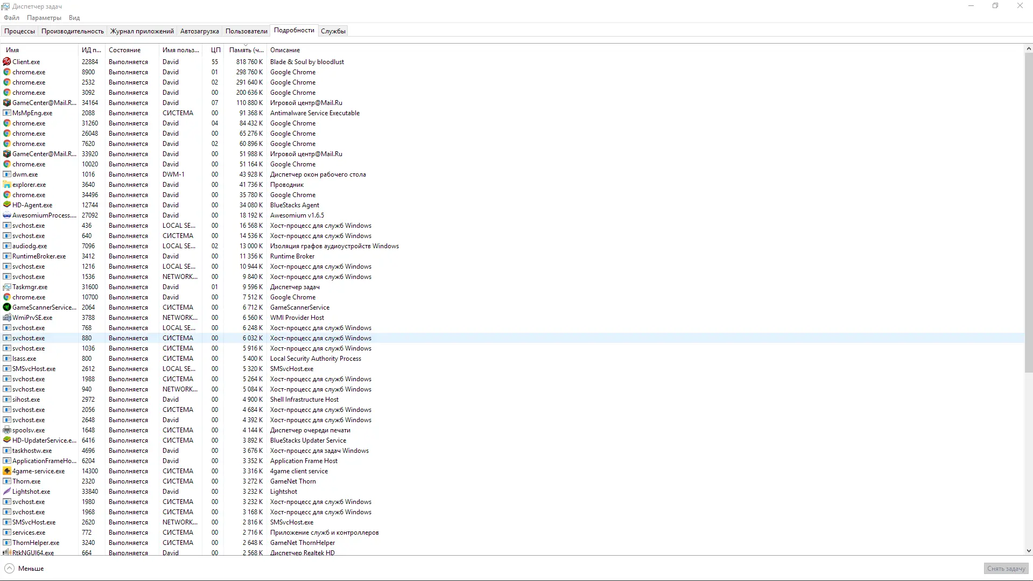Click the WmiPrvSE.exe icon
Image resolution: width=1033 pixels, height=581 pixels.
[7, 318]
